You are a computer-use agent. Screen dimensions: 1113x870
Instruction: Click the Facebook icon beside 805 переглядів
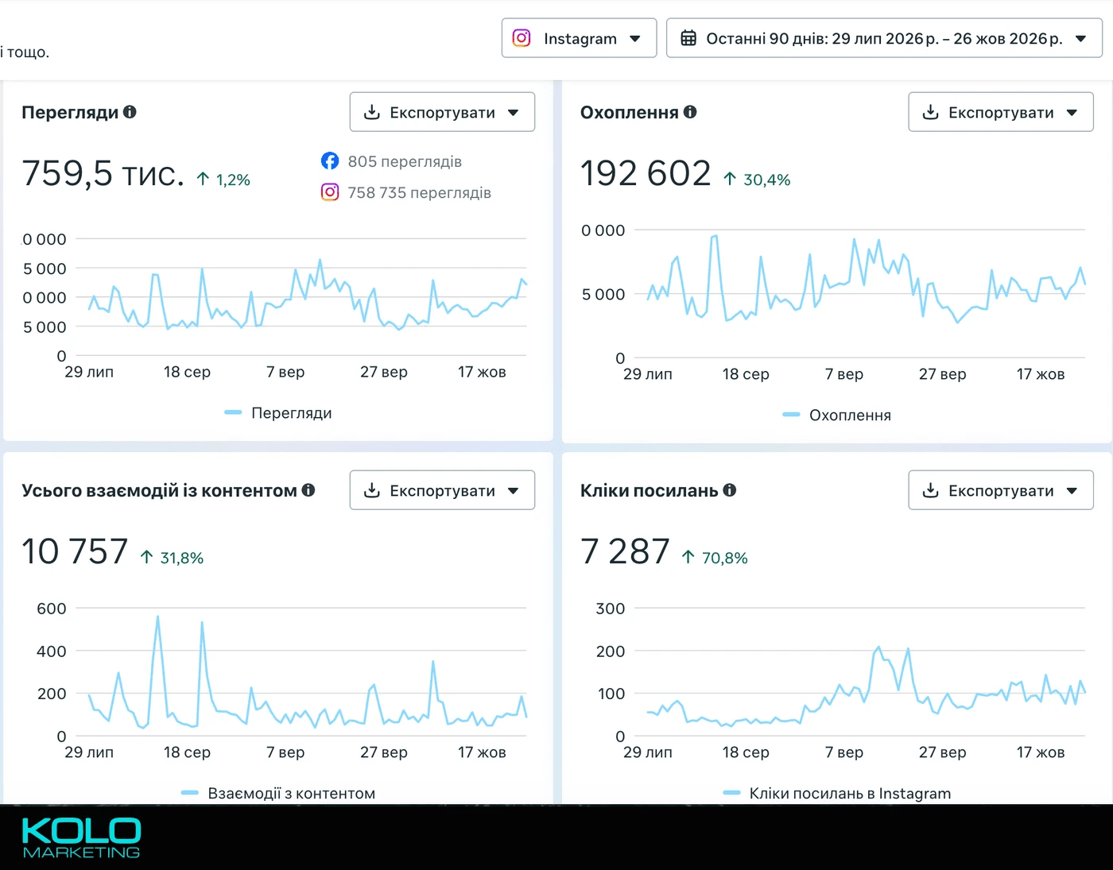330,161
